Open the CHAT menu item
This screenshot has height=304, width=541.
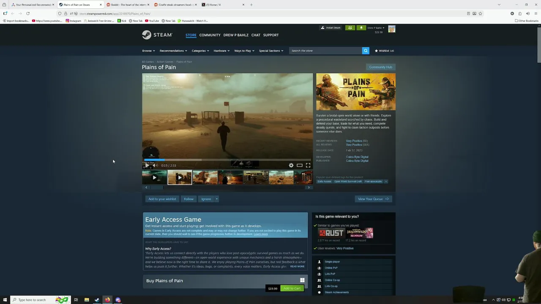click(256, 35)
